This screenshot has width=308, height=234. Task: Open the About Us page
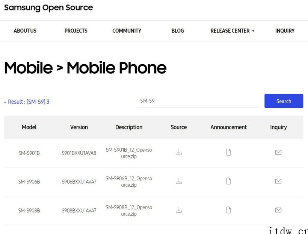pyautogui.click(x=25, y=31)
